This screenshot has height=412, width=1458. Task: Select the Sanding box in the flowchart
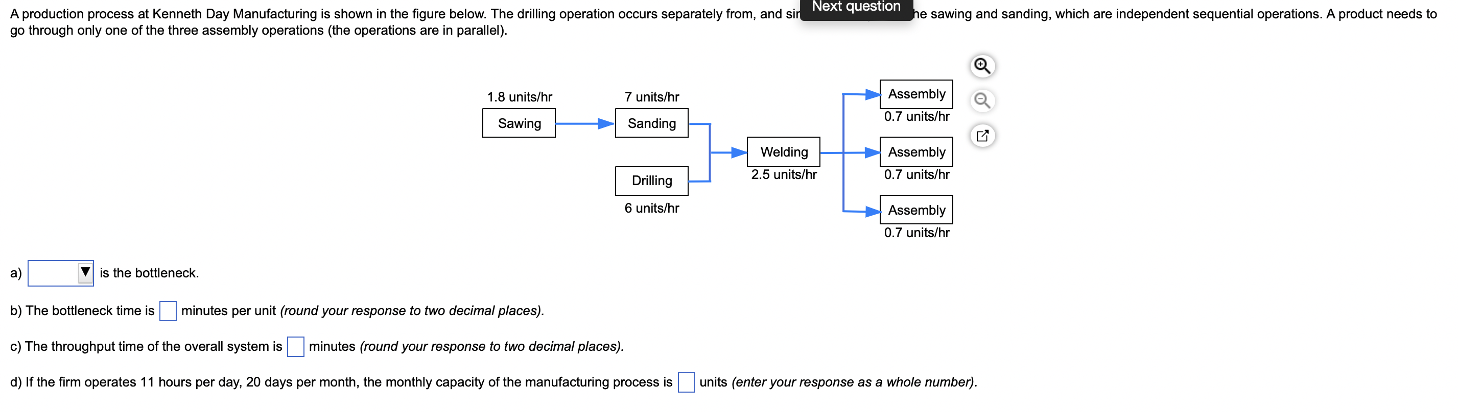pos(651,123)
